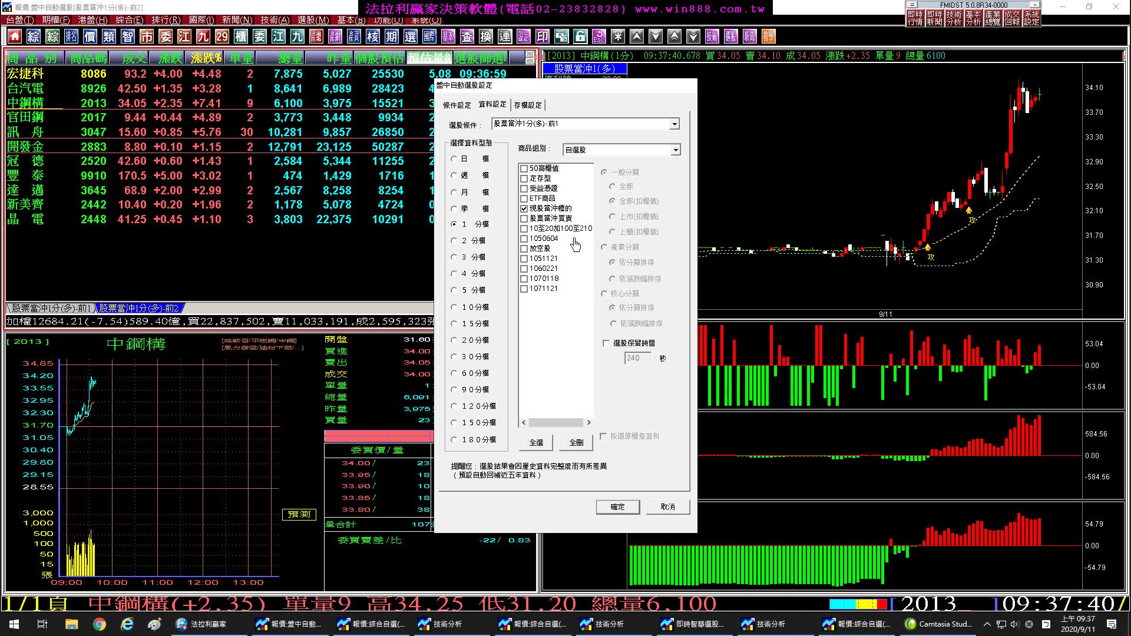
Task: Select the 股票當沖1分(多)-前1 sheet tab
Action: pyautogui.click(x=51, y=308)
